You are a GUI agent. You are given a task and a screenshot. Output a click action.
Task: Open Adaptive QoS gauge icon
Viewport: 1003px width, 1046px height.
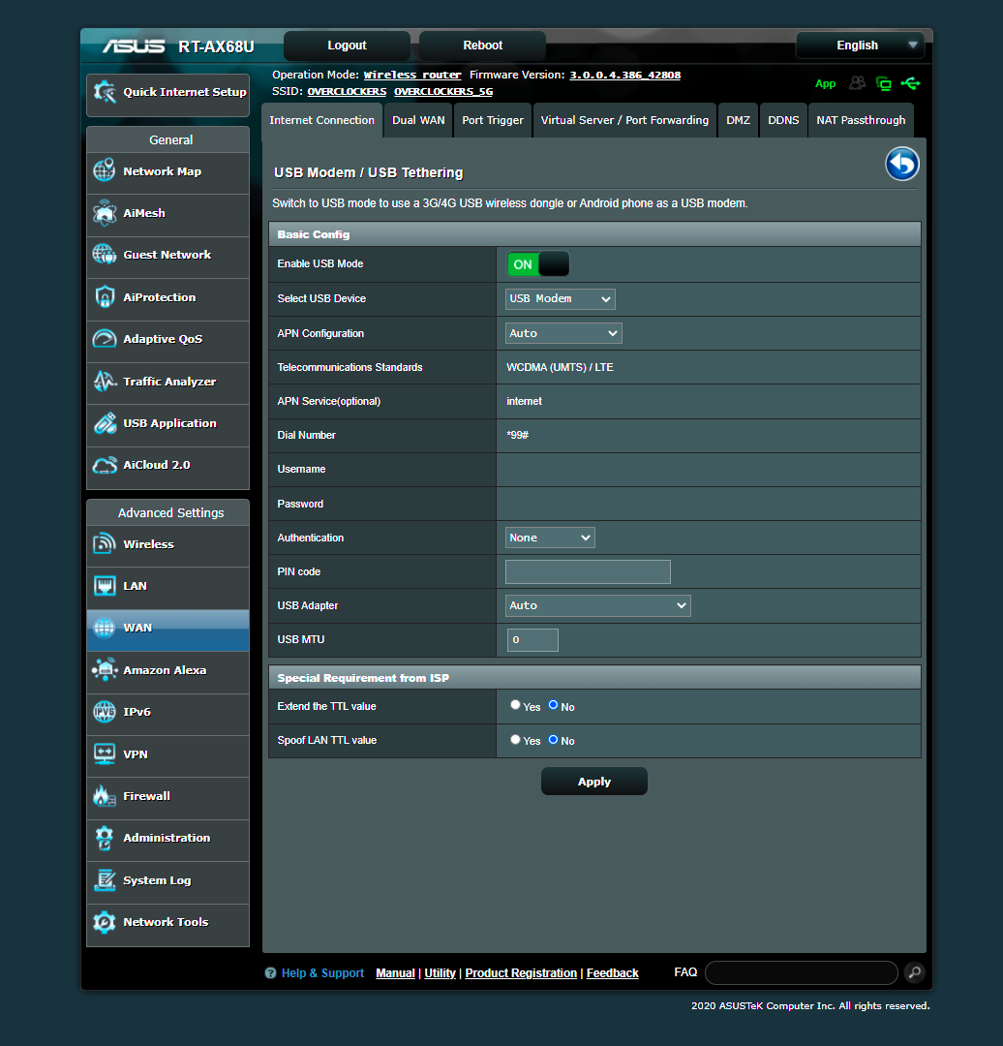[104, 339]
